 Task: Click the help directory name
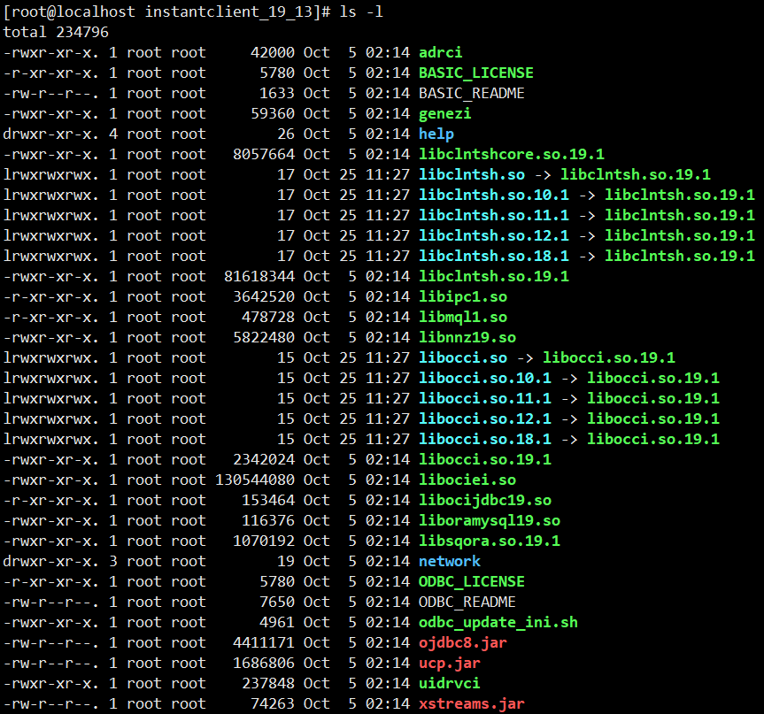[436, 134]
